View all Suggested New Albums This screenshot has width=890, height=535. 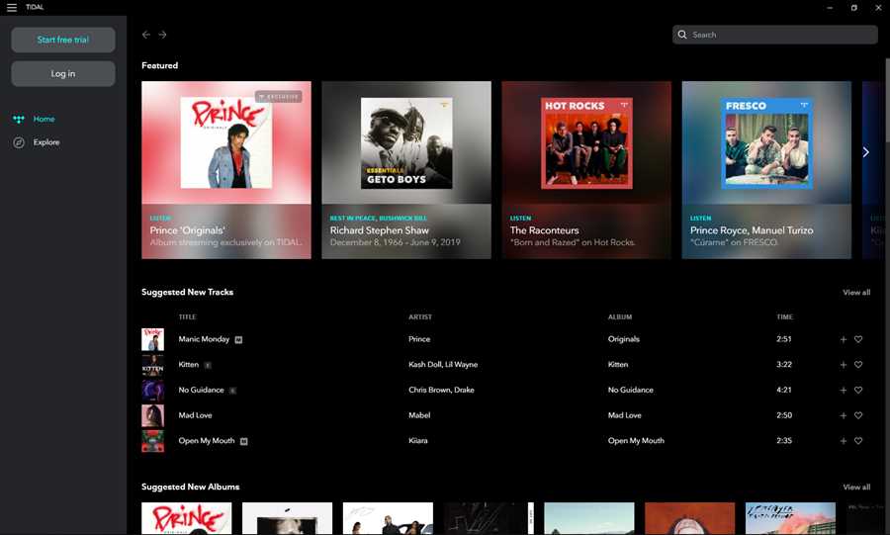(x=856, y=487)
